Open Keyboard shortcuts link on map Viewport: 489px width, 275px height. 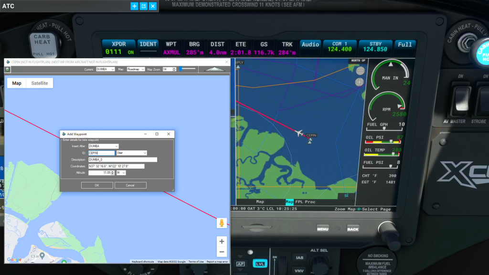142,262
